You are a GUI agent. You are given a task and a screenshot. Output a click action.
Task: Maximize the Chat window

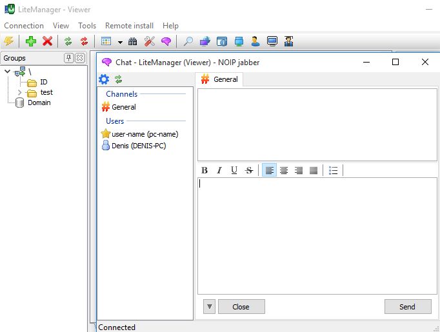[395, 62]
